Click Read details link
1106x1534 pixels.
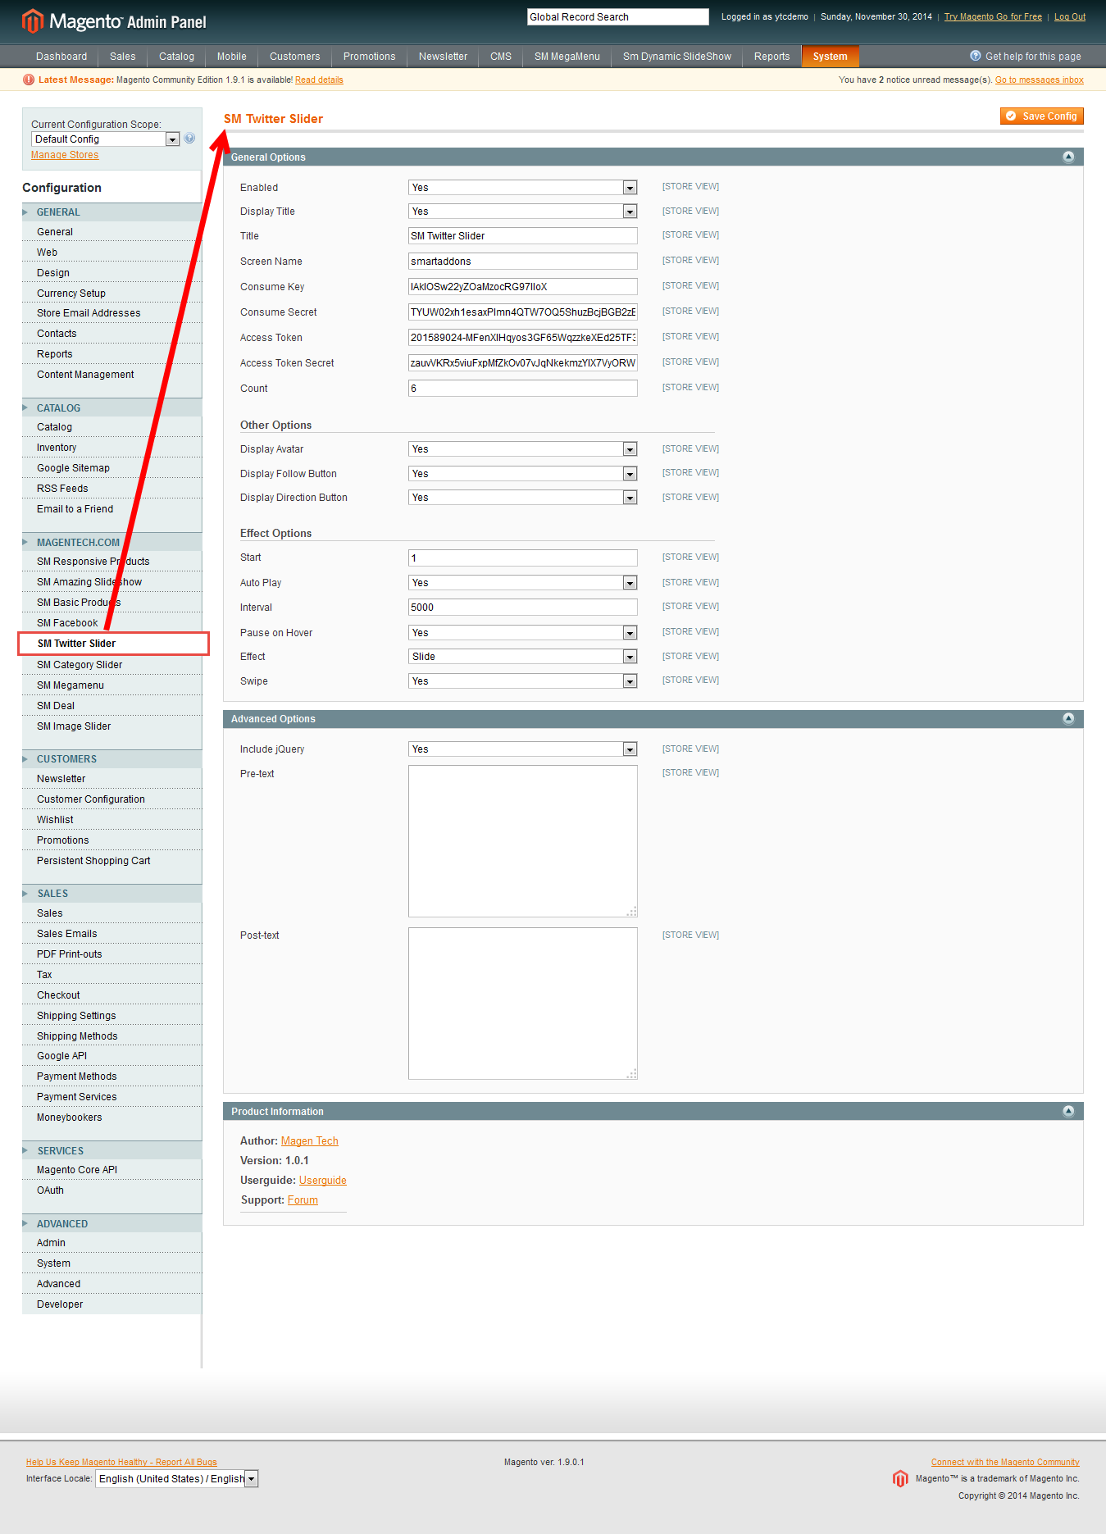tap(319, 80)
